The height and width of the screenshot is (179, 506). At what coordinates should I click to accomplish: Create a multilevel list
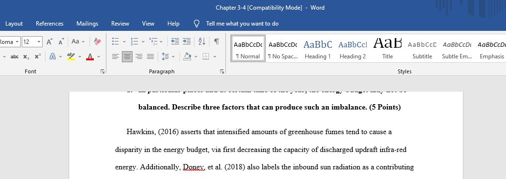[153, 41]
